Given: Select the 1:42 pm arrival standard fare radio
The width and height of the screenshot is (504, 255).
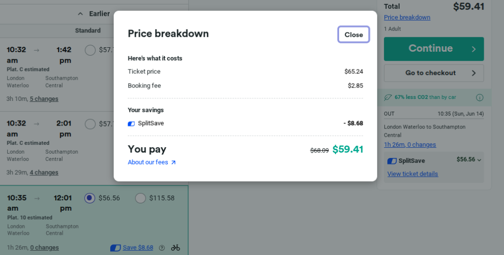Looking at the screenshot, I should click(90, 50).
